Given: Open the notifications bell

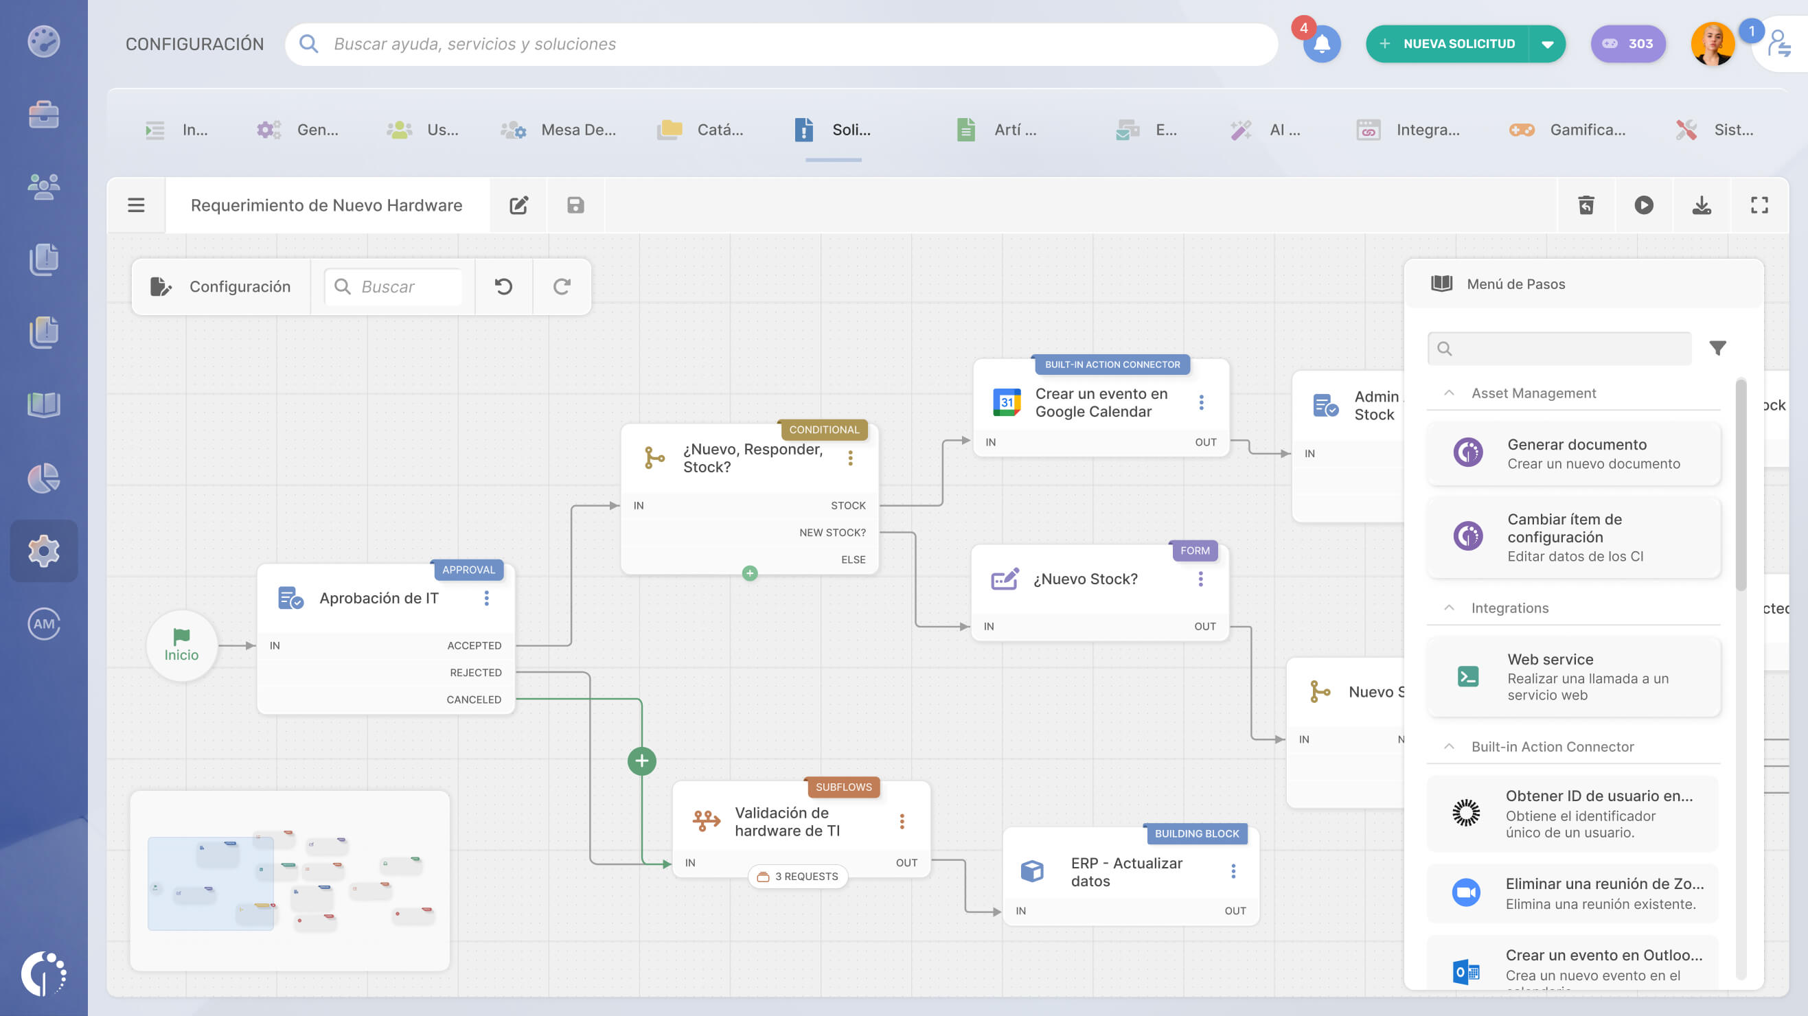Looking at the screenshot, I should point(1321,44).
